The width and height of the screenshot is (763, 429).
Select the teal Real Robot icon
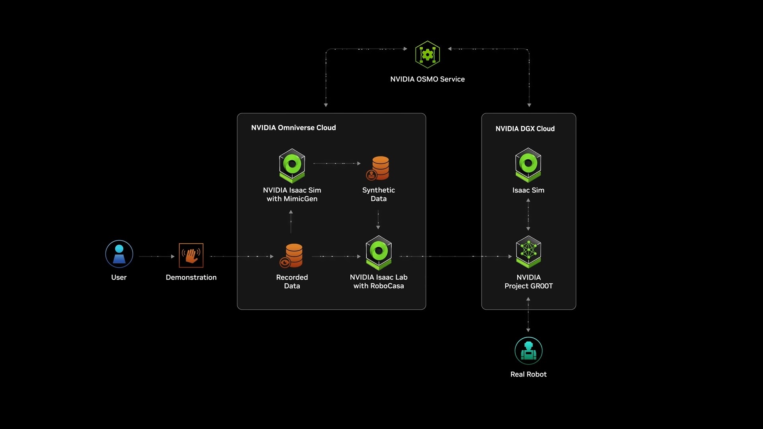click(528, 351)
